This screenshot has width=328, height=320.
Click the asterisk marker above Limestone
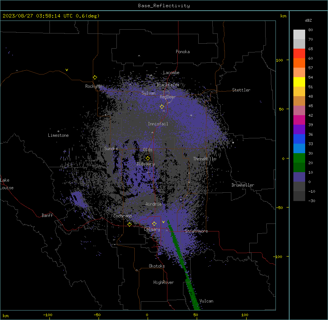[58, 131]
